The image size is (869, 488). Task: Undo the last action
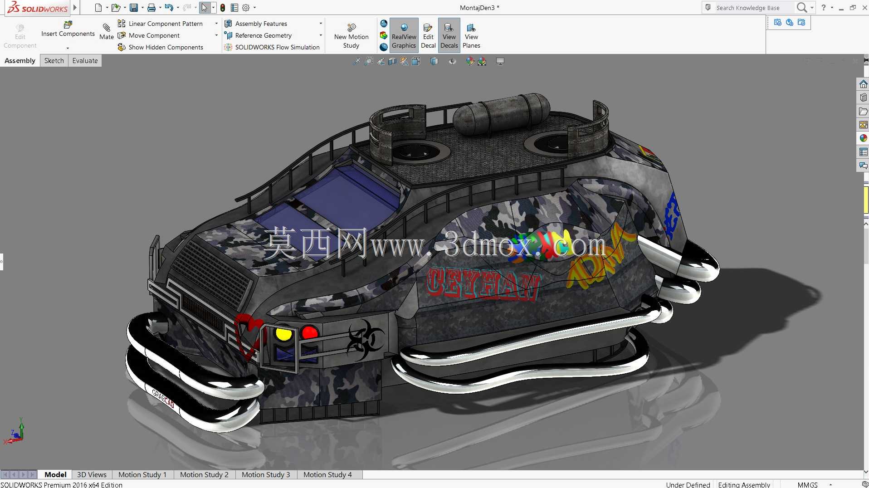point(169,8)
